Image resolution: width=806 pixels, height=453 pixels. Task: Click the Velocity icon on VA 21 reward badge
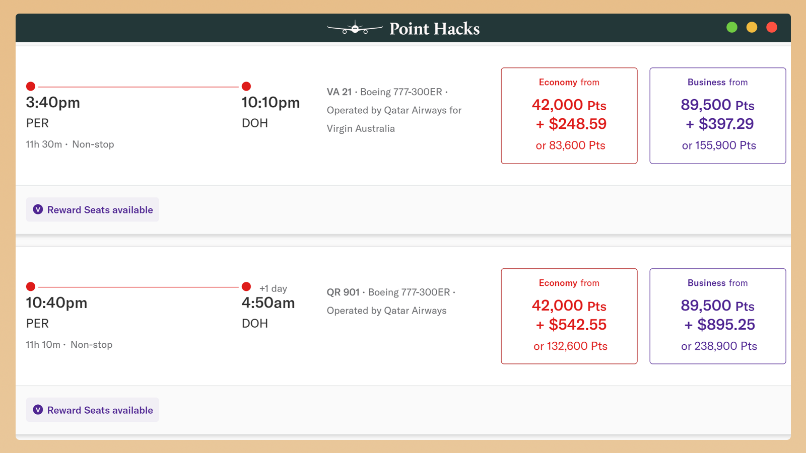coord(38,209)
